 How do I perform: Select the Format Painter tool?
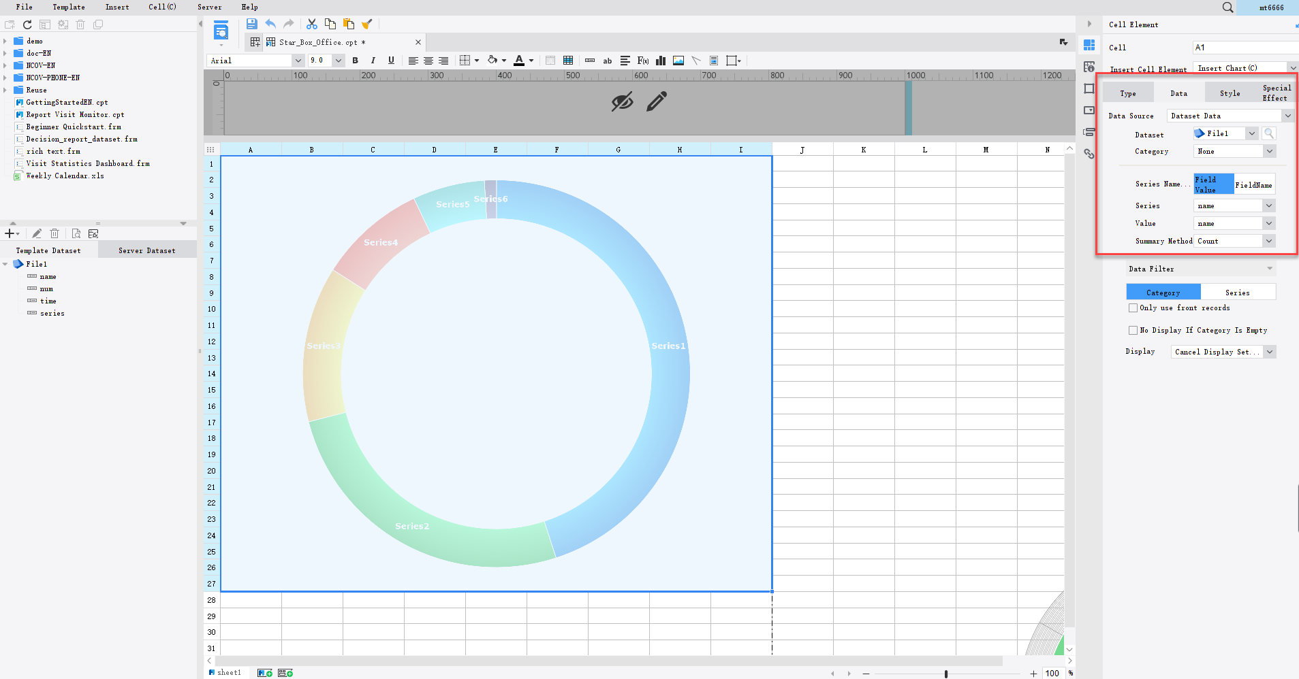tap(368, 24)
